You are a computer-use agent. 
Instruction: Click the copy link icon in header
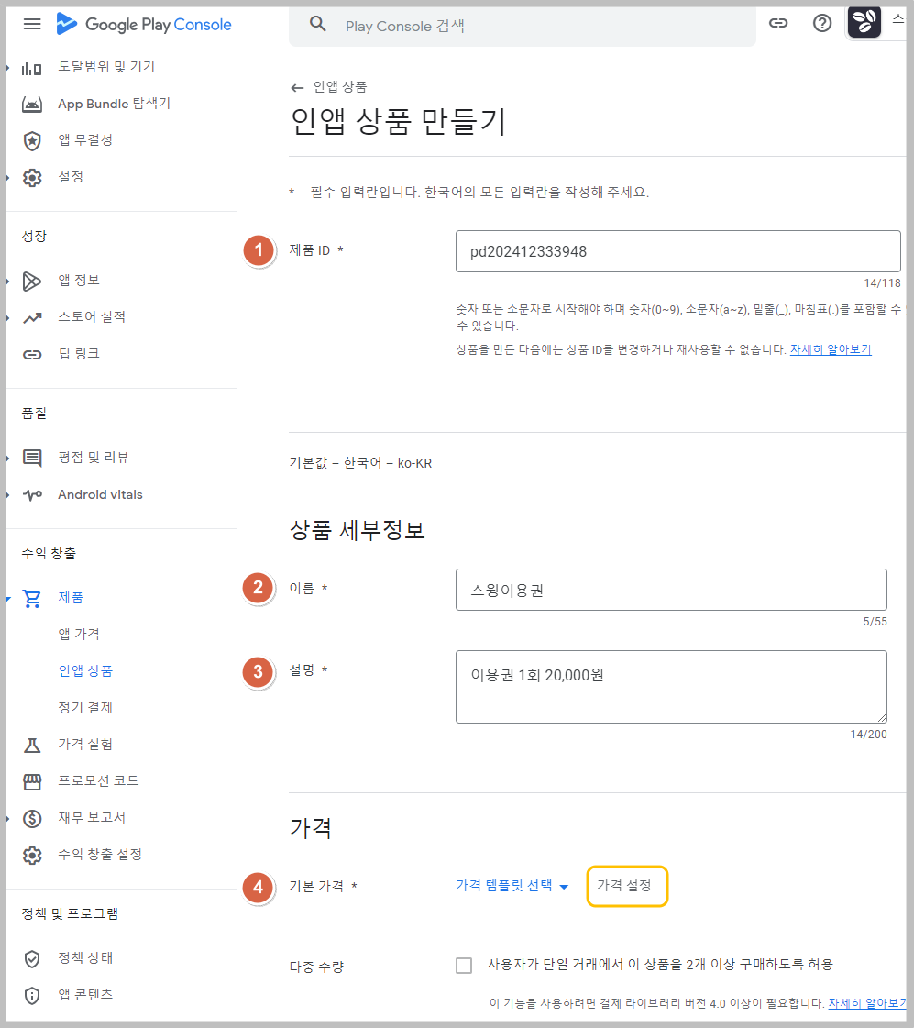point(778,24)
